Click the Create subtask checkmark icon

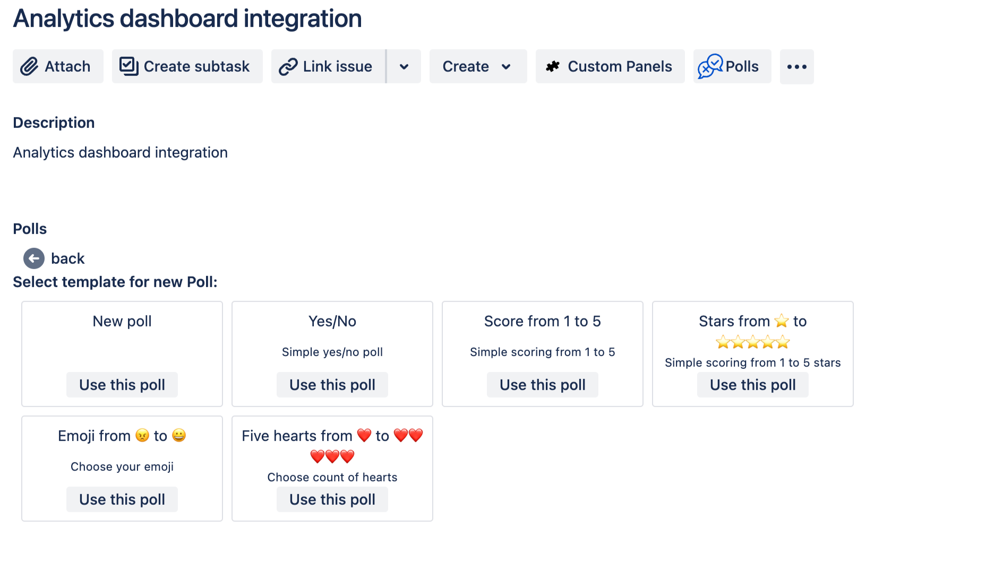[127, 66]
